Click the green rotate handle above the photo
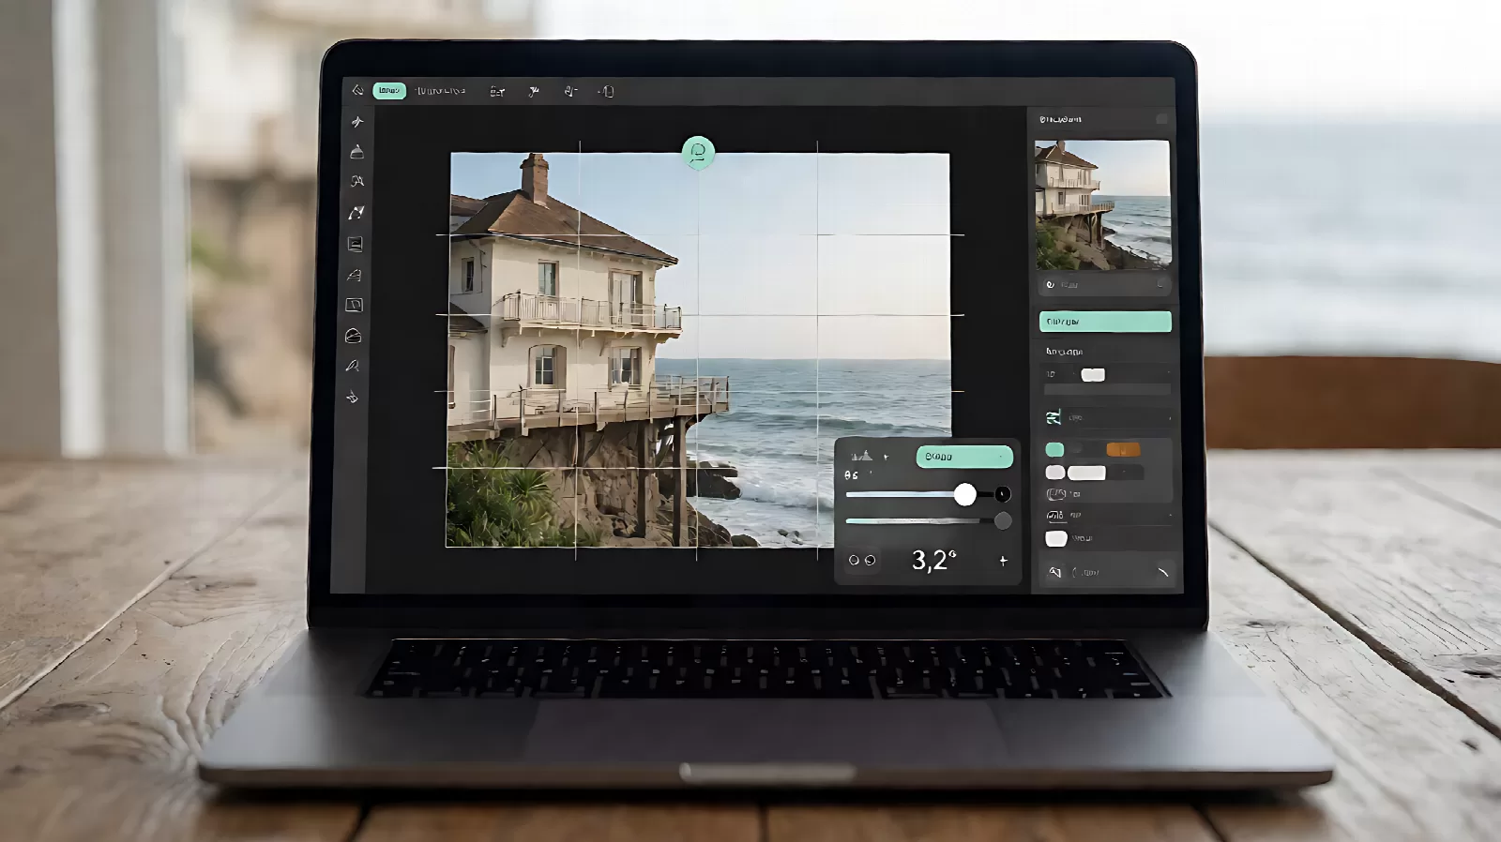This screenshot has width=1501, height=842. point(698,152)
